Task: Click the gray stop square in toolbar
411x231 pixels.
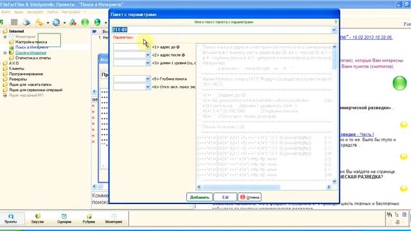Action: click(x=14, y=22)
